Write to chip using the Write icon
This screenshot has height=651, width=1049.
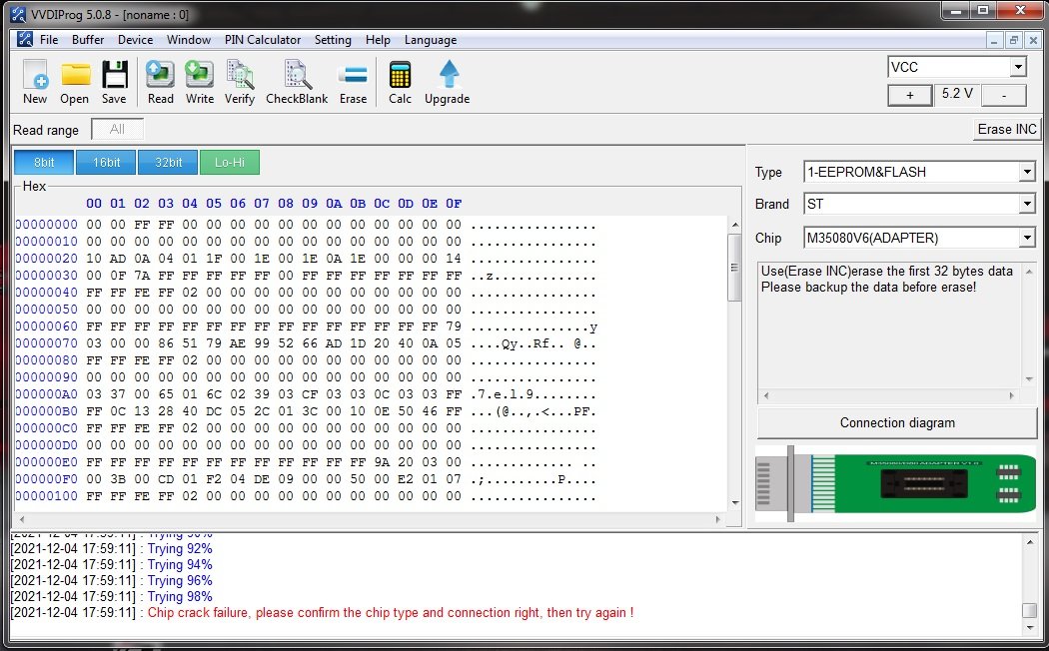coord(200,81)
